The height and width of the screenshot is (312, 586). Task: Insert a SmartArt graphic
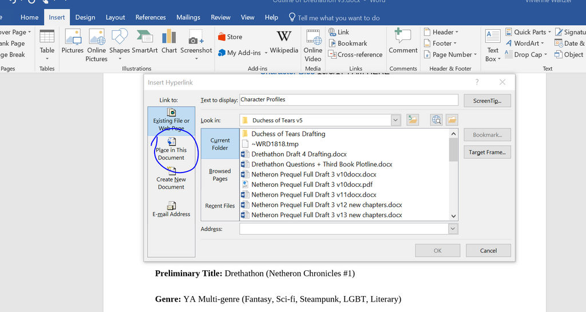pyautogui.click(x=145, y=41)
